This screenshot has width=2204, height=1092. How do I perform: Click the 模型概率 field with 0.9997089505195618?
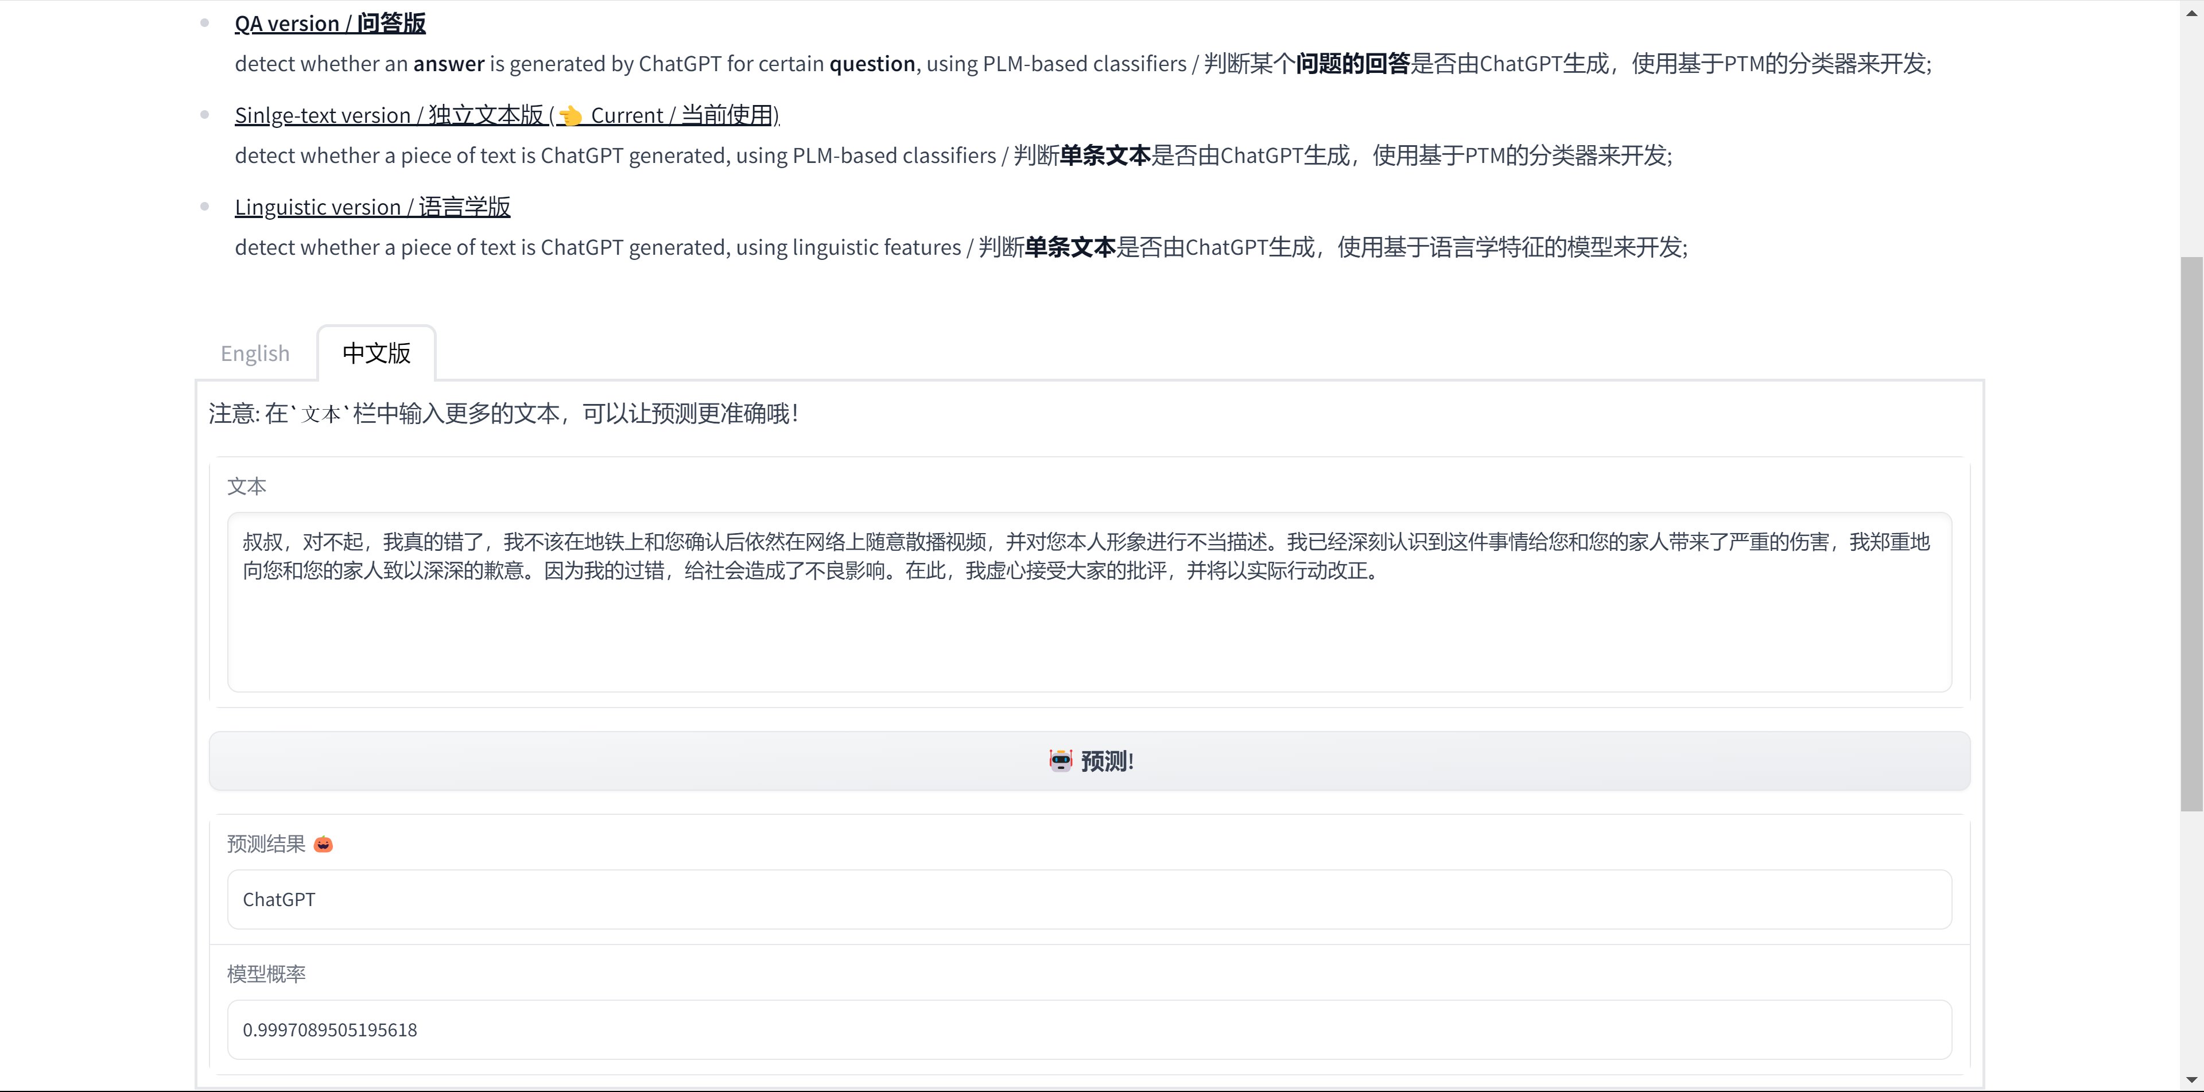(x=1089, y=1029)
